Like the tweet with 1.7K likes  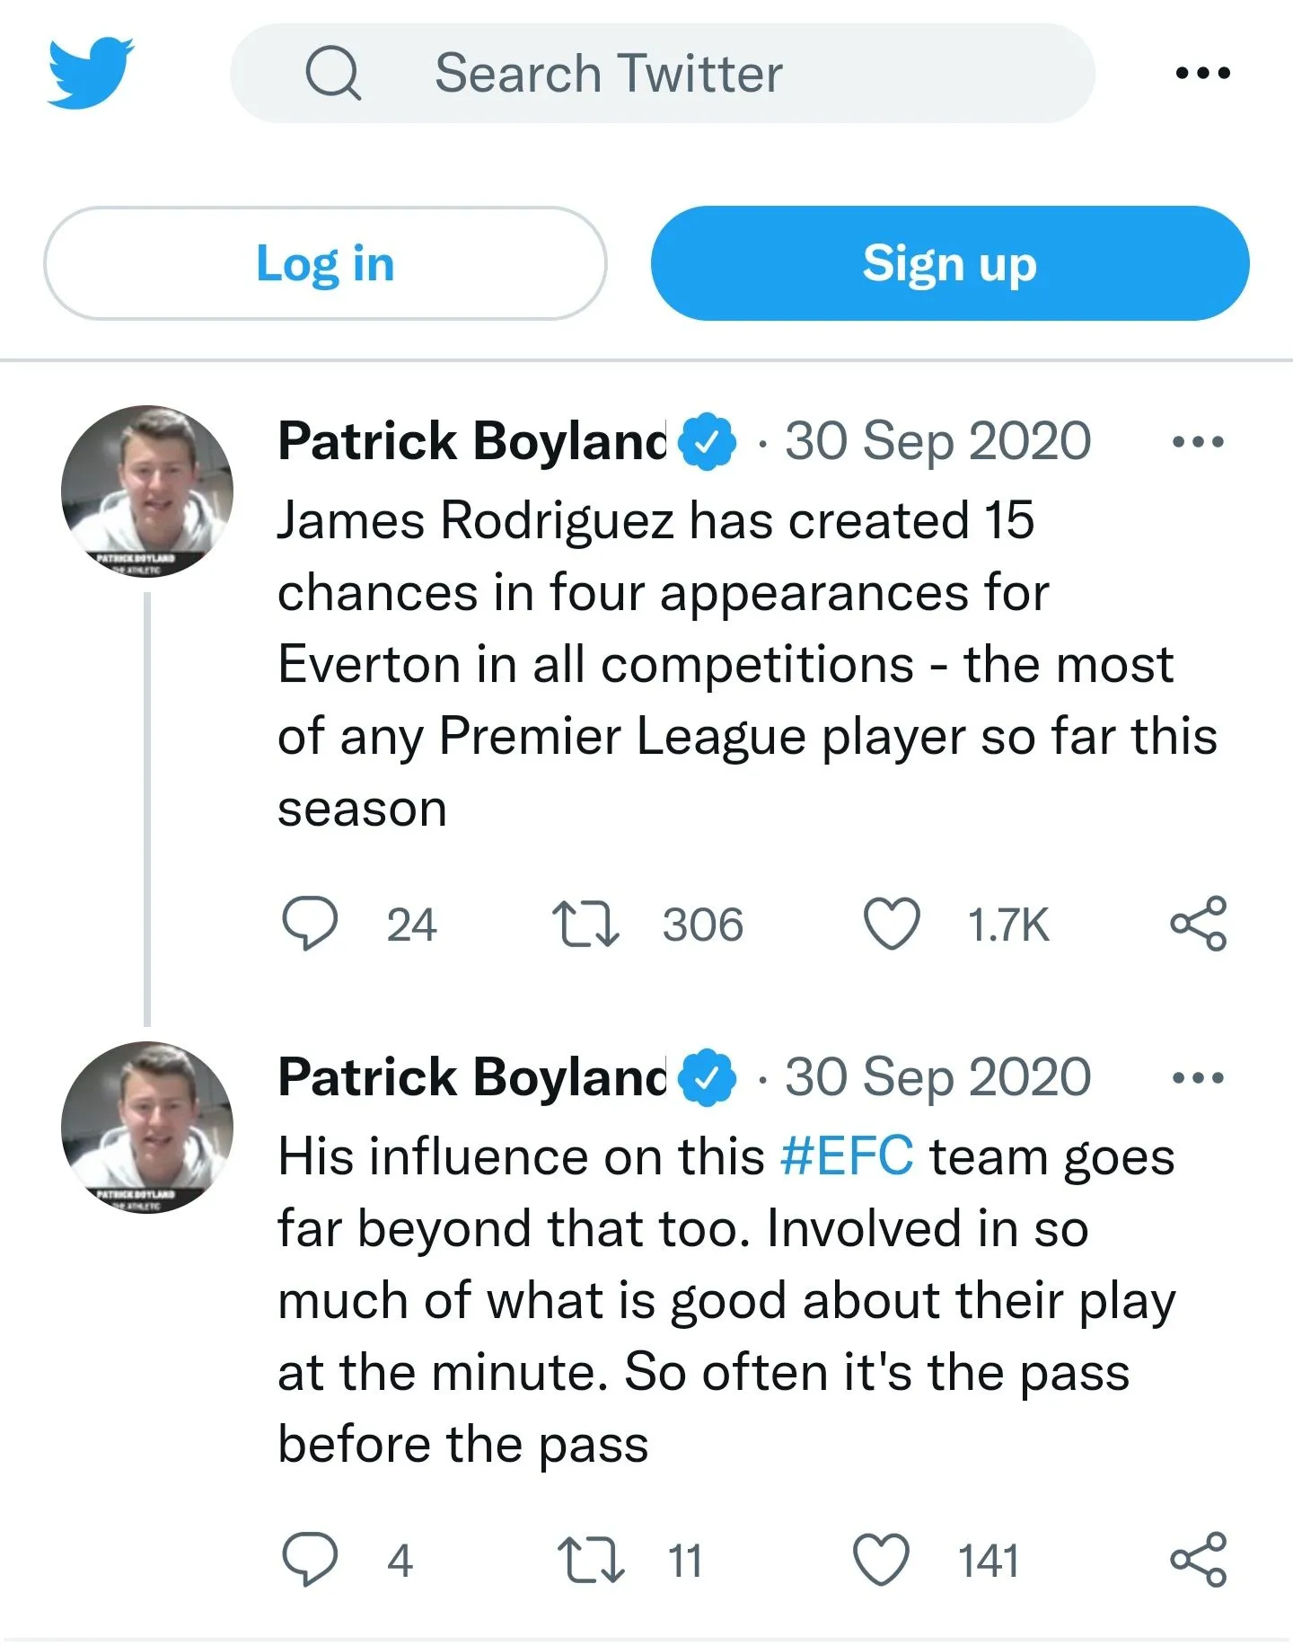pos(892,924)
